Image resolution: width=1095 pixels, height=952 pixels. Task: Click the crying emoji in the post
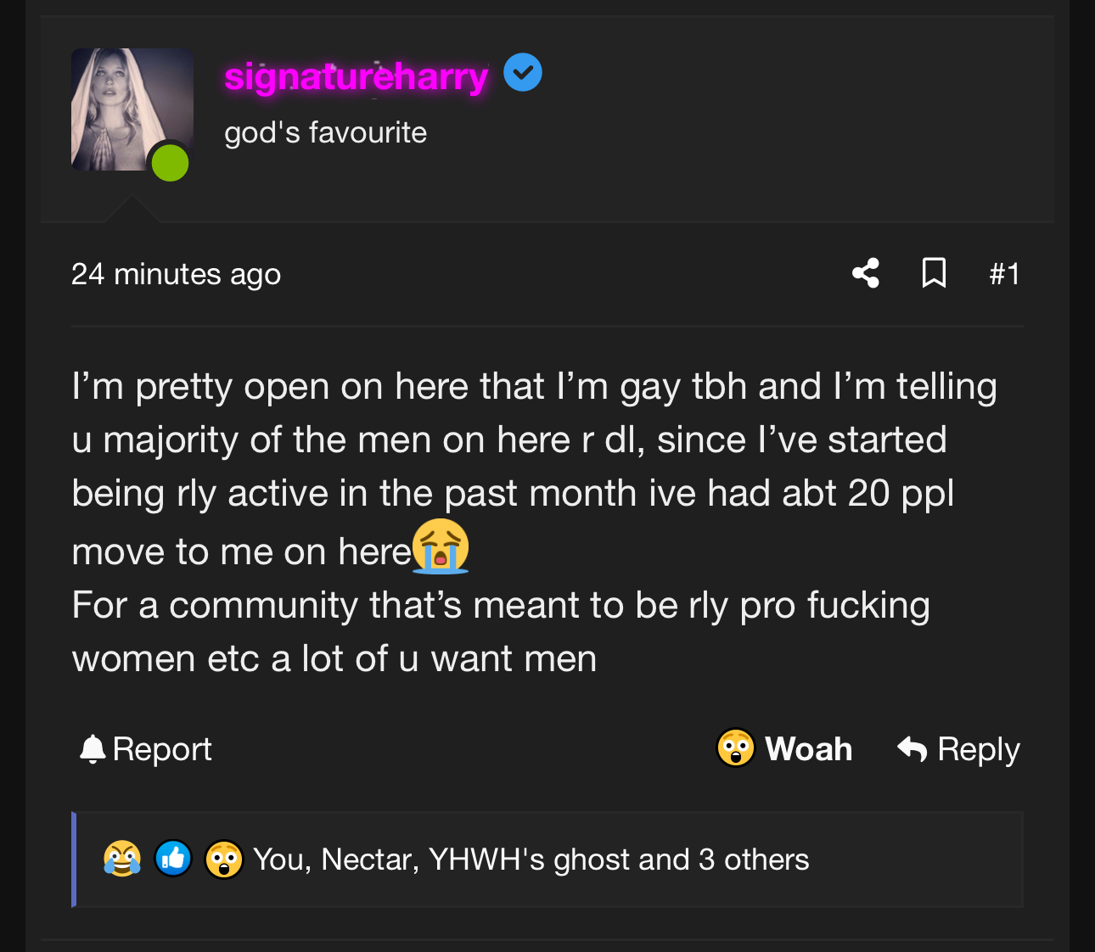441,546
